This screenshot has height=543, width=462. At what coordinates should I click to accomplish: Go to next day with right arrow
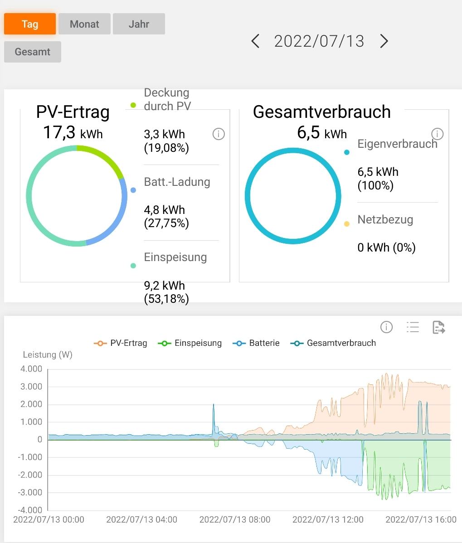(384, 41)
